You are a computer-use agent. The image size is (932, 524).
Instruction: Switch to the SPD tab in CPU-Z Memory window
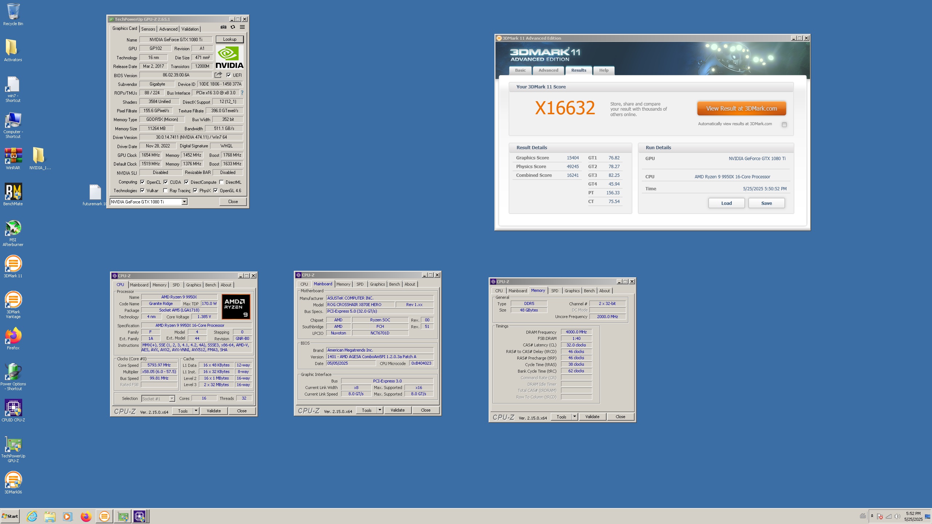click(554, 291)
